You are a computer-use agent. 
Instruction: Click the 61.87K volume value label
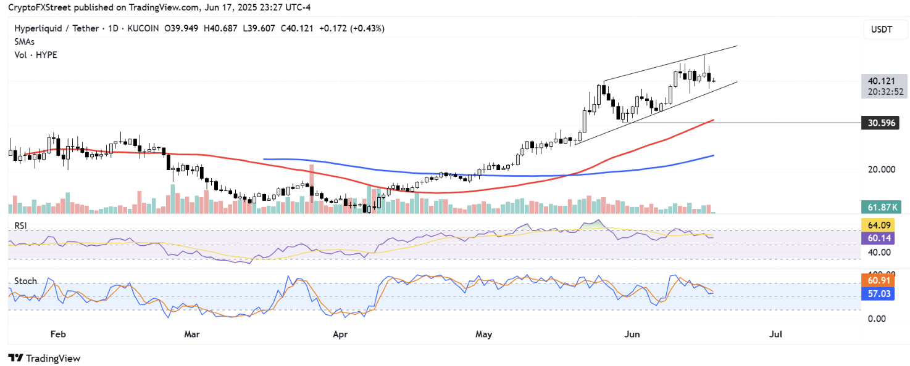[x=880, y=208]
